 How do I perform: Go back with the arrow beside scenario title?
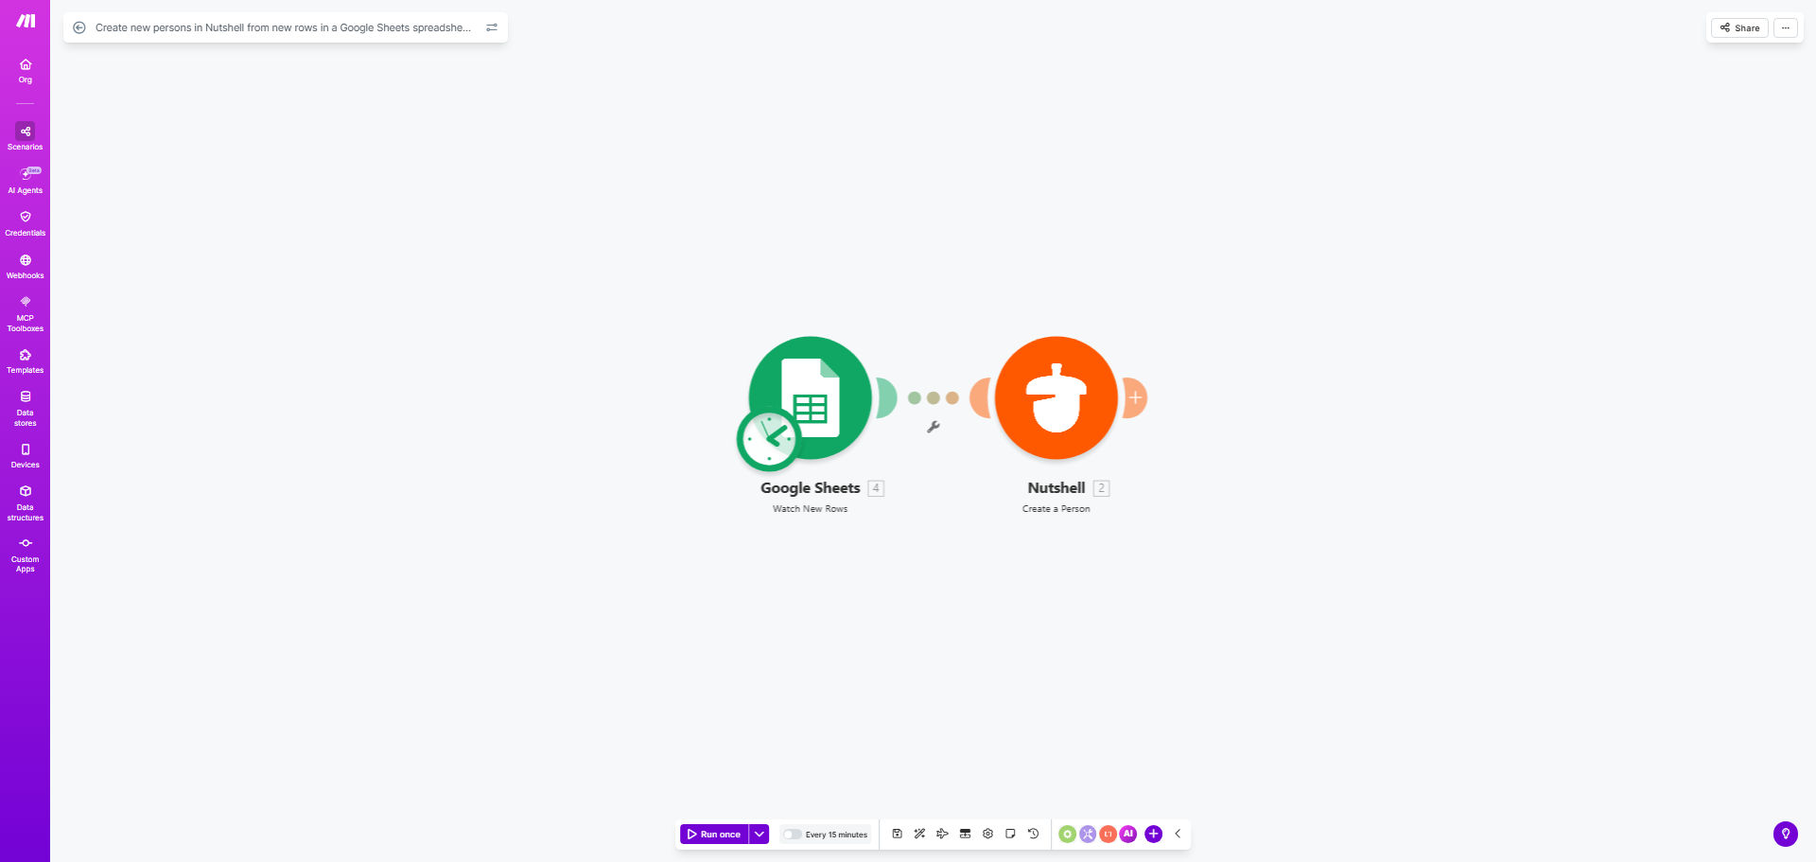click(x=79, y=27)
